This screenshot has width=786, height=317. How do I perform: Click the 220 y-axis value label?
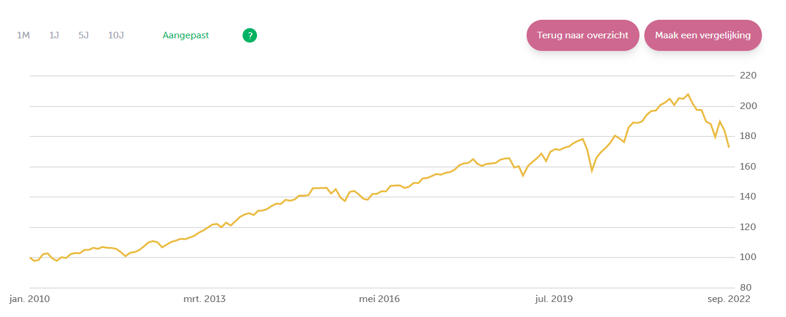pos(748,76)
